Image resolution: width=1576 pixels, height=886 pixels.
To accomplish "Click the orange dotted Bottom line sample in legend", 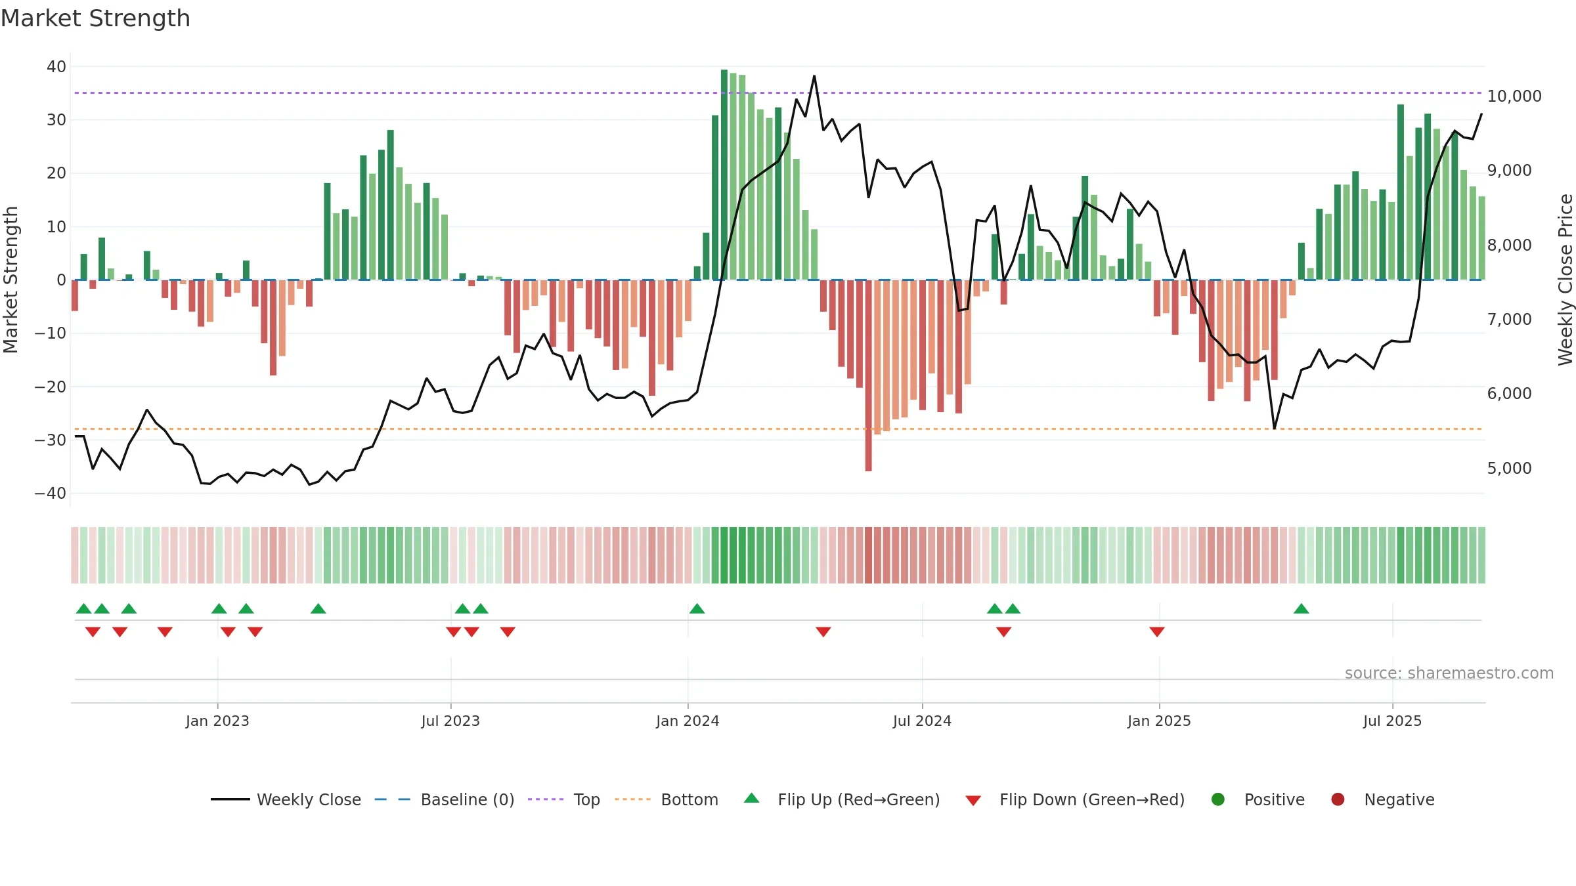I will 633,799.
